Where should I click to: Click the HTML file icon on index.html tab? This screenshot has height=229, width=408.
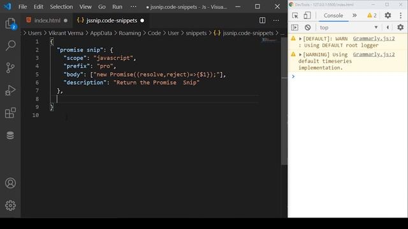tap(29, 20)
